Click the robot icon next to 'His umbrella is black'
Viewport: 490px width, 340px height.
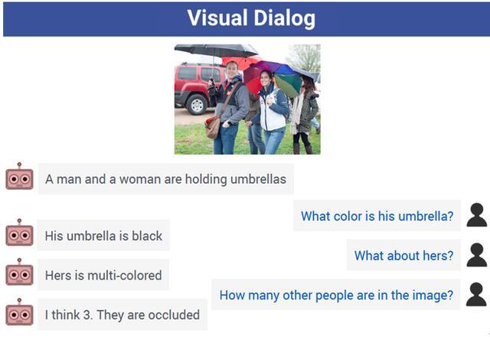(x=19, y=233)
